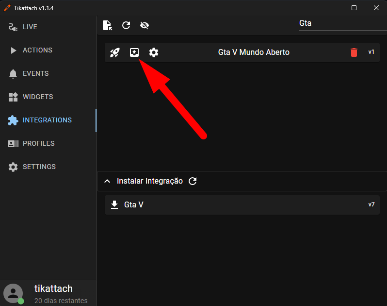
Task: Click the tikattach user avatar
Action: [x=13, y=293]
